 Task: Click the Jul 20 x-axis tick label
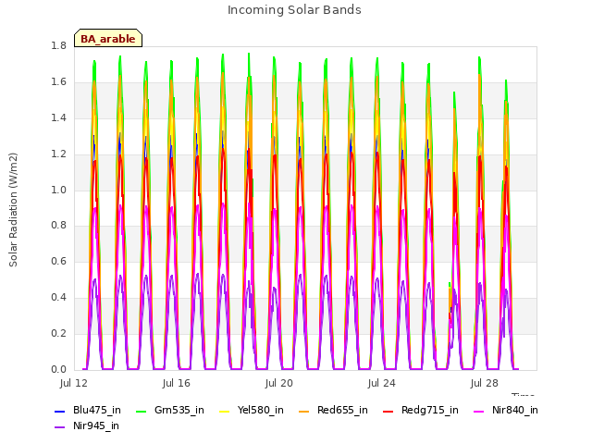[279, 383]
